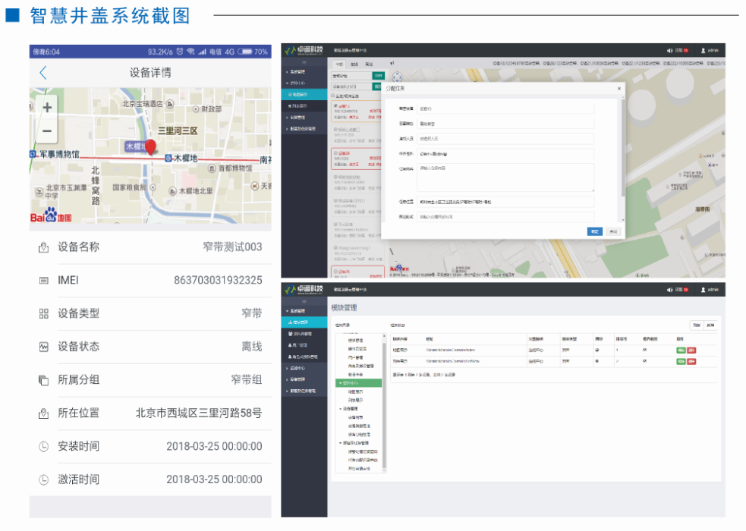The image size is (746, 531).
Task: Expand 系统管理 in map window sidebar
Action: (x=304, y=72)
